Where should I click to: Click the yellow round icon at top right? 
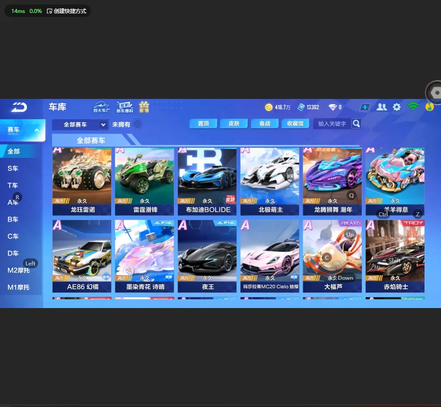pyautogui.click(x=429, y=107)
